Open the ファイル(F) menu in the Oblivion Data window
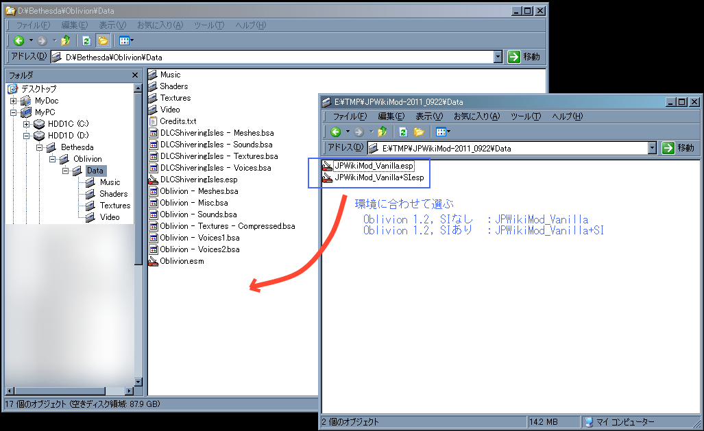Image resolution: width=704 pixels, height=431 pixels. pyautogui.click(x=32, y=25)
